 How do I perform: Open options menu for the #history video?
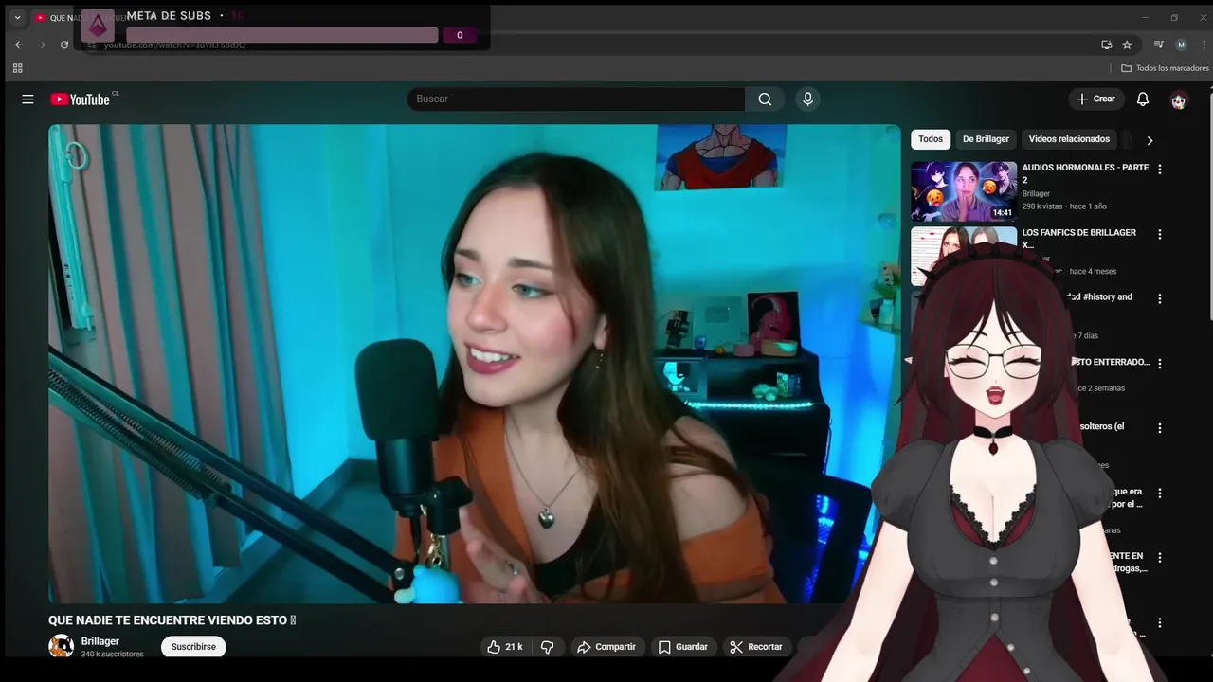pos(1159,298)
